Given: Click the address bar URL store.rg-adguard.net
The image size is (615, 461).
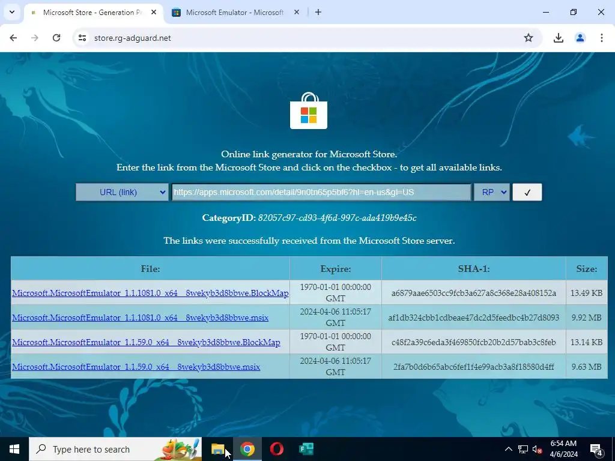Looking at the screenshot, I should tap(133, 38).
